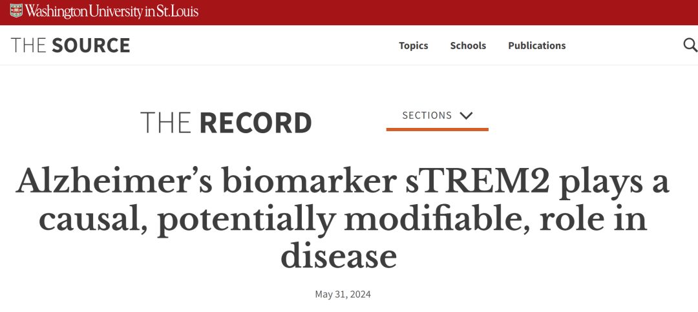
Task: Click the bold word RECORD
Action: (x=255, y=123)
